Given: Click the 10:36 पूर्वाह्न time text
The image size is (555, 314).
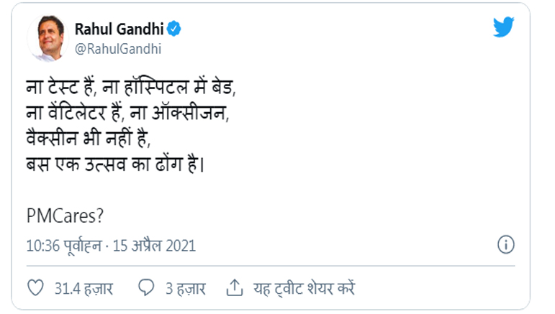Looking at the screenshot, I should click(60, 246).
